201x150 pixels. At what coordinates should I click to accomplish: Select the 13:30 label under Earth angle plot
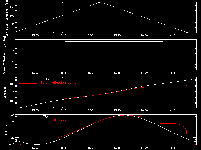point(90,35)
